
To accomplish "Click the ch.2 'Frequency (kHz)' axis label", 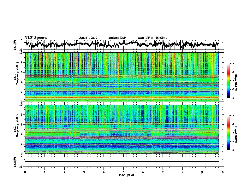I will pos(18,126).
